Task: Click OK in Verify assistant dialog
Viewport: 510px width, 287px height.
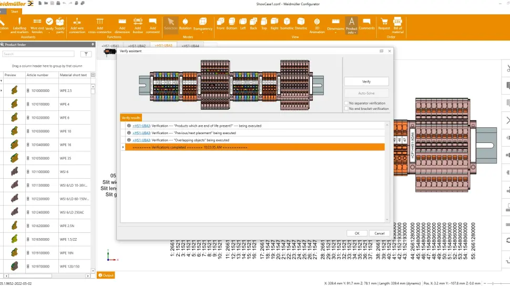Action: pyautogui.click(x=357, y=233)
